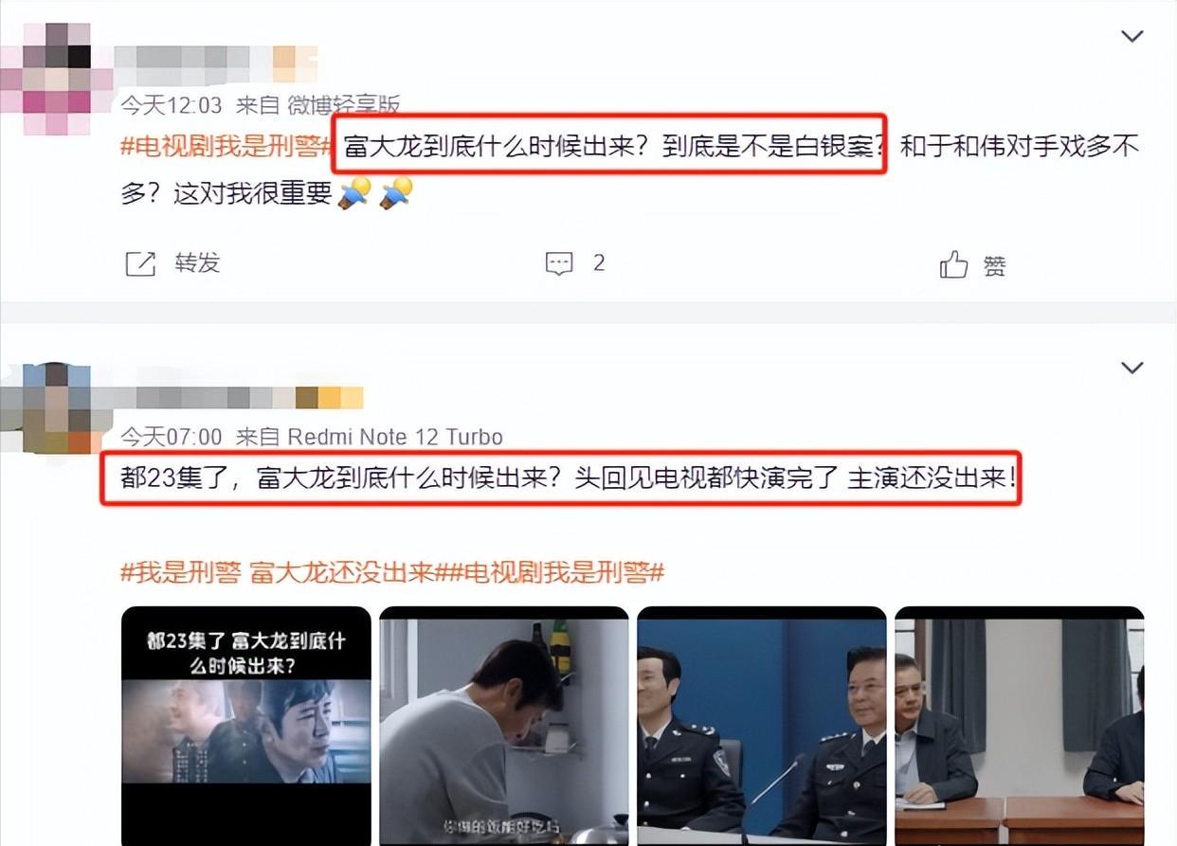
Task: Click the 赞 like label
Action: tap(994, 266)
